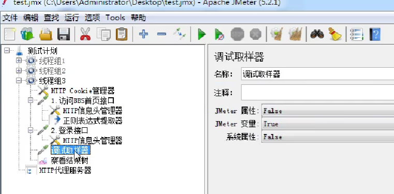
Task: Open the Templates icon in toolbar
Action: click(x=27, y=34)
